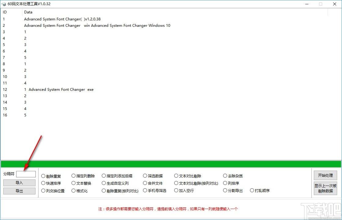This screenshot has height=220, width=342.
Task: Click 显示上一次被剔除数据 button
Action: coord(325,188)
